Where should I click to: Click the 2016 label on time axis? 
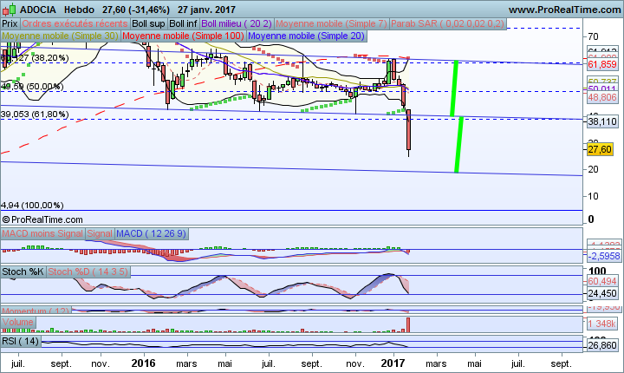(143, 363)
